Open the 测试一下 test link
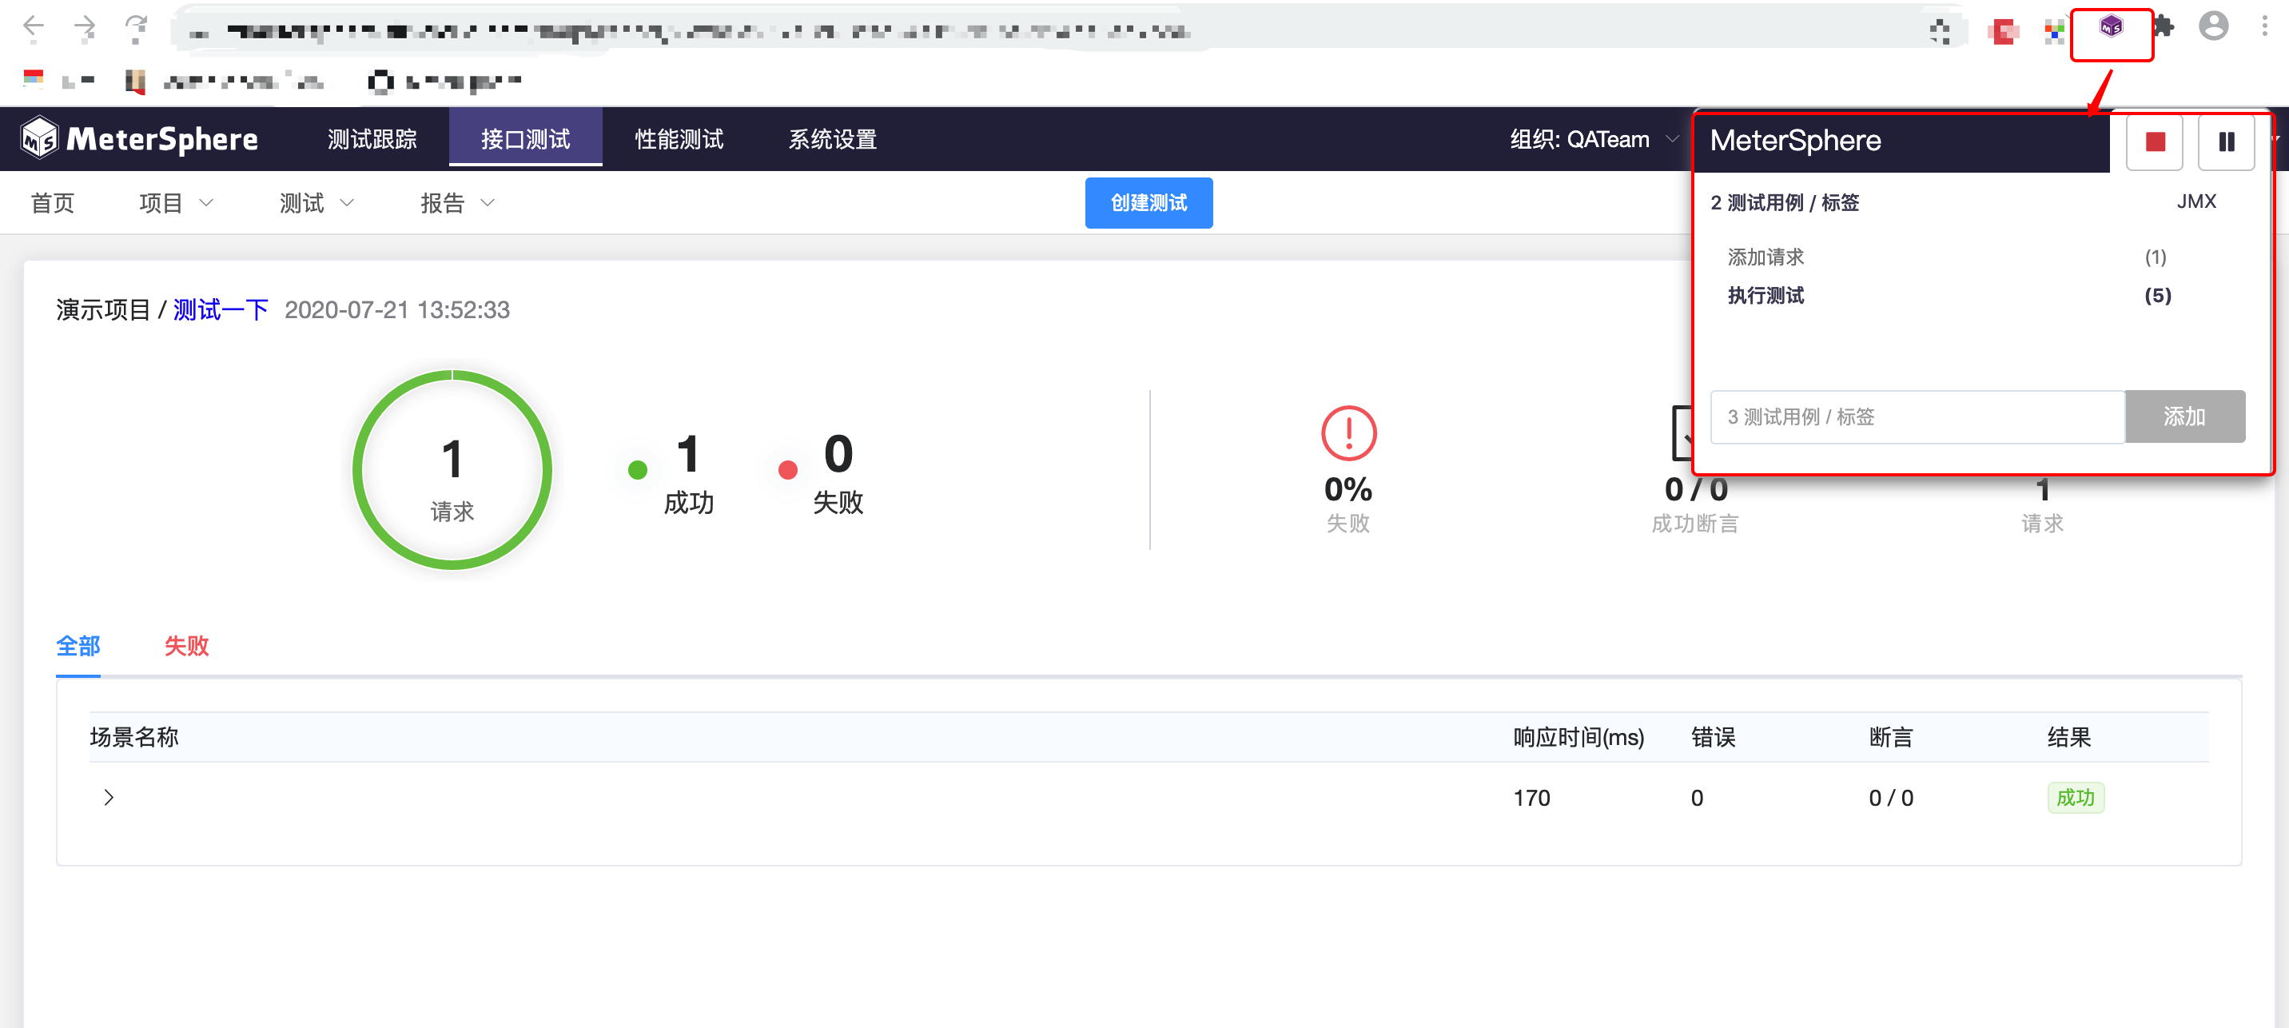The height and width of the screenshot is (1028, 2289). click(221, 309)
